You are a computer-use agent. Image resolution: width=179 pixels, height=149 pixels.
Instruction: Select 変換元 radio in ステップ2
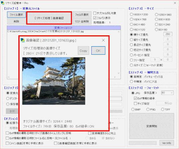(x=8, y=93)
